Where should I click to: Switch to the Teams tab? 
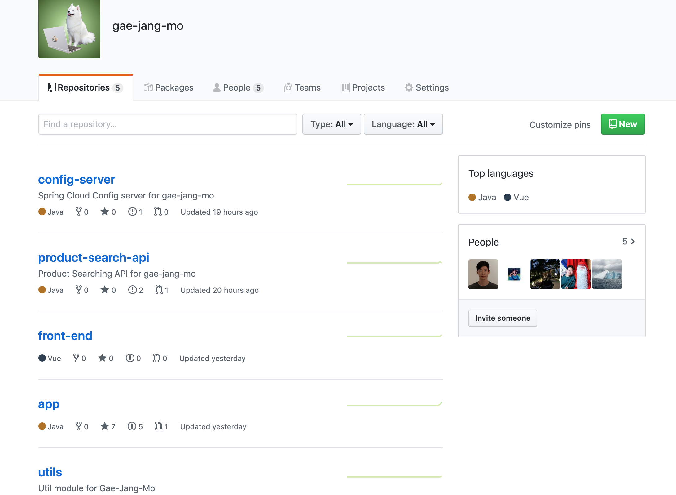302,88
